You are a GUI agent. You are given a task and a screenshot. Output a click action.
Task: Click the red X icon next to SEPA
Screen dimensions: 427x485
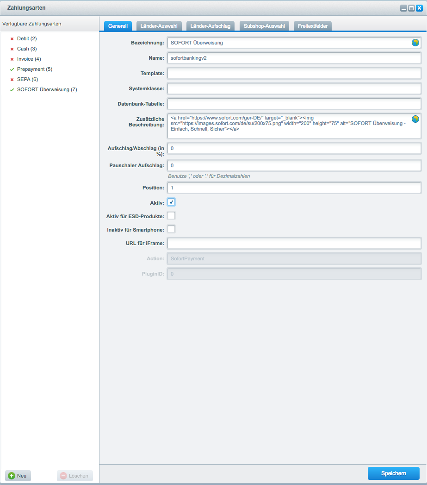12,79
